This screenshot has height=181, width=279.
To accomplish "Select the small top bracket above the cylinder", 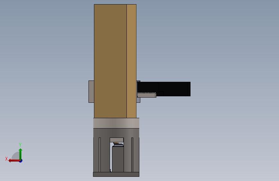I will pos(117,140).
